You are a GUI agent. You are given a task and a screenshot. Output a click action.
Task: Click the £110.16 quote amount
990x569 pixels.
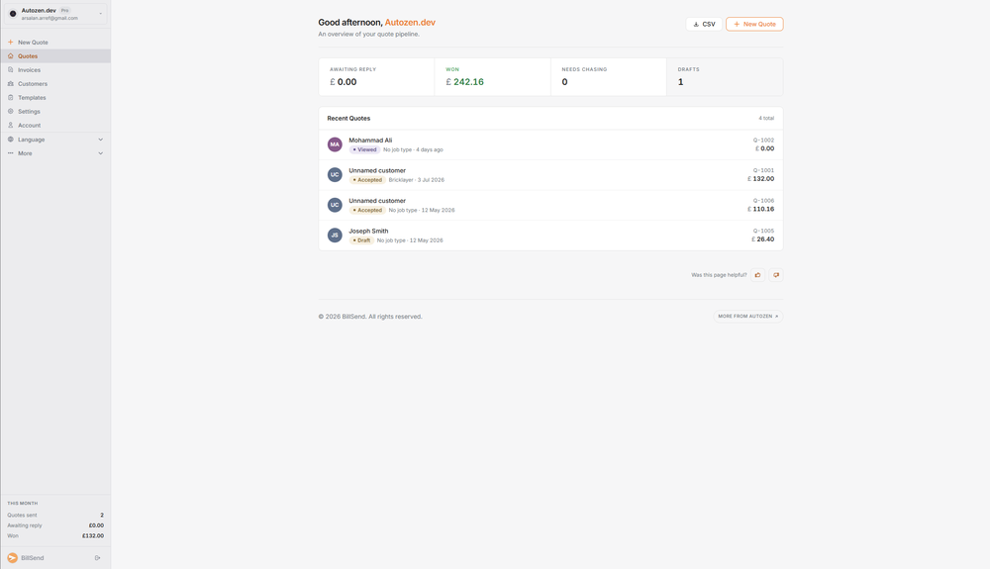(760, 209)
